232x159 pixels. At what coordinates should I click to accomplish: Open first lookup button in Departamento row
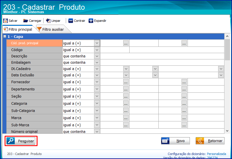click(126, 89)
